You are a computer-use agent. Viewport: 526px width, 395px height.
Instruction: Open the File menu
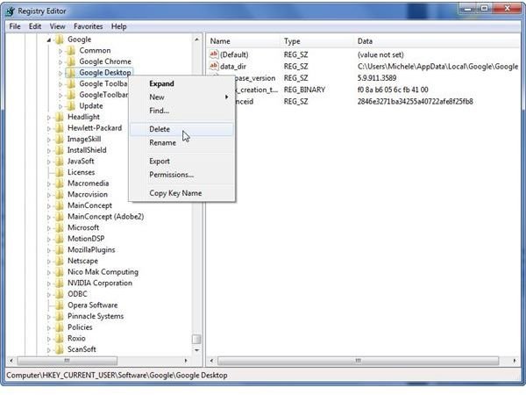click(x=15, y=26)
